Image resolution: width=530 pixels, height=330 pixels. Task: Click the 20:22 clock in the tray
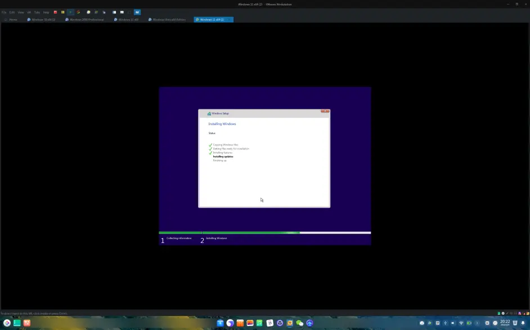click(x=505, y=323)
